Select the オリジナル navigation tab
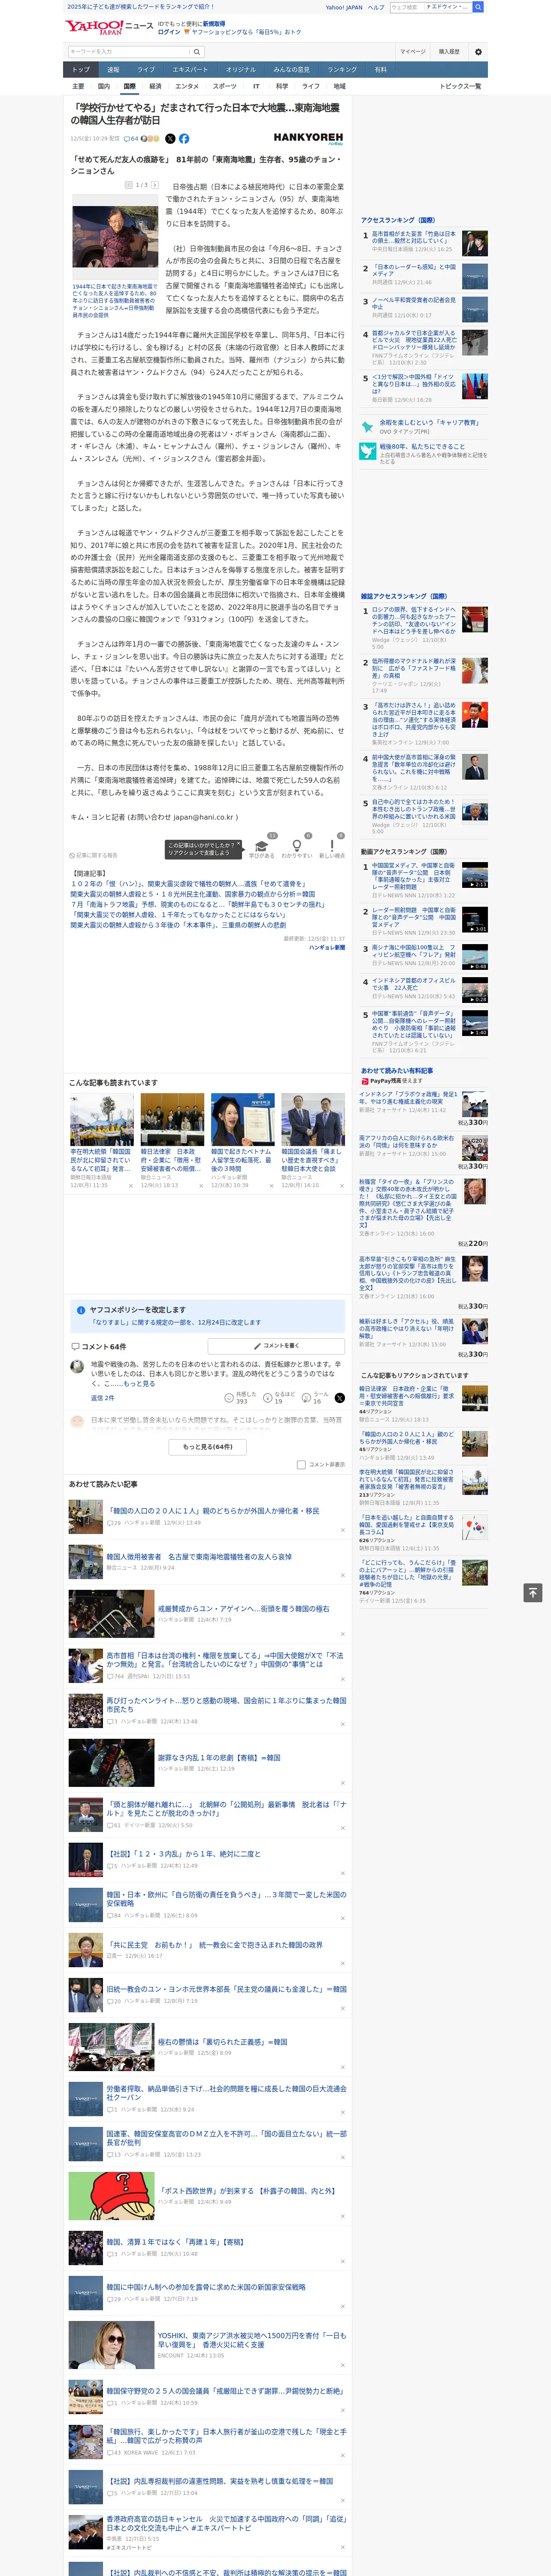Viewport: 551px width, 2576px height. point(241,70)
